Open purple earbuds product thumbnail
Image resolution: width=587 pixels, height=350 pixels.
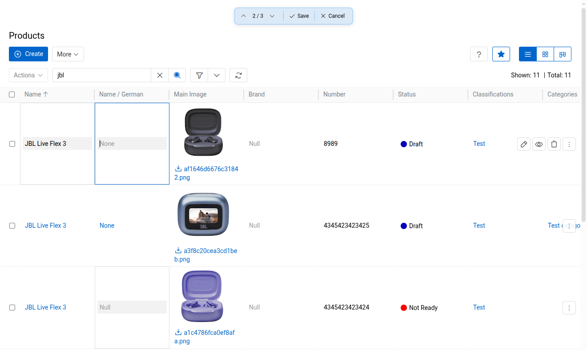tap(202, 296)
